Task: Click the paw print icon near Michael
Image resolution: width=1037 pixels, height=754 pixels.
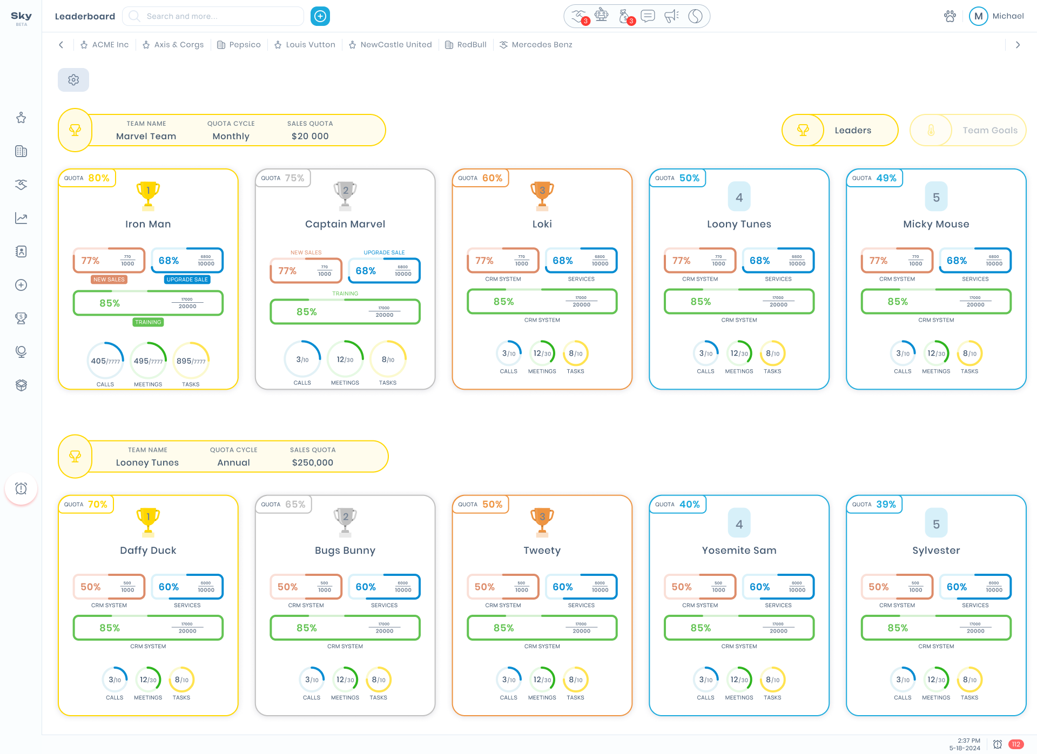Action: click(x=950, y=16)
